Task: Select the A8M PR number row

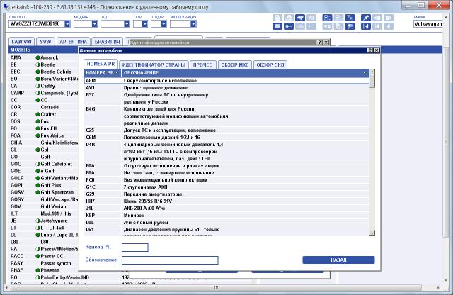Action: [x=226, y=80]
